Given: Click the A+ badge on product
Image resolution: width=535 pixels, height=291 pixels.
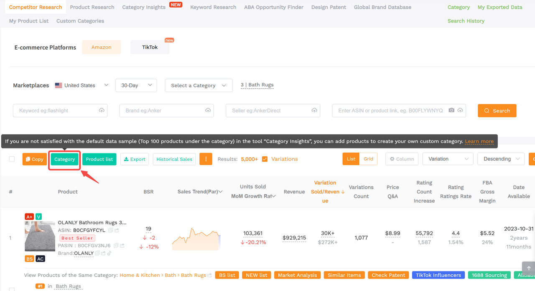Looking at the screenshot, I should click(29, 217).
